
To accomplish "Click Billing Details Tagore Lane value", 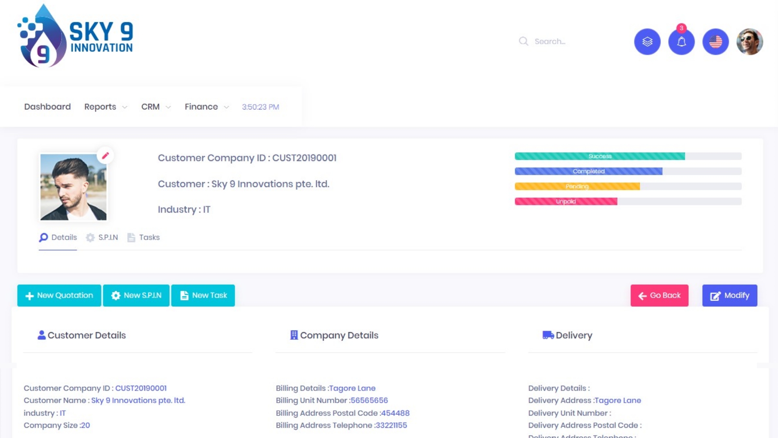I will click(x=352, y=389).
